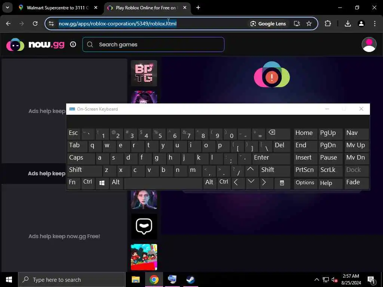383x287 pixels.
Task: Click Nav key on On-Screen Keyboard
Action: tap(356, 133)
